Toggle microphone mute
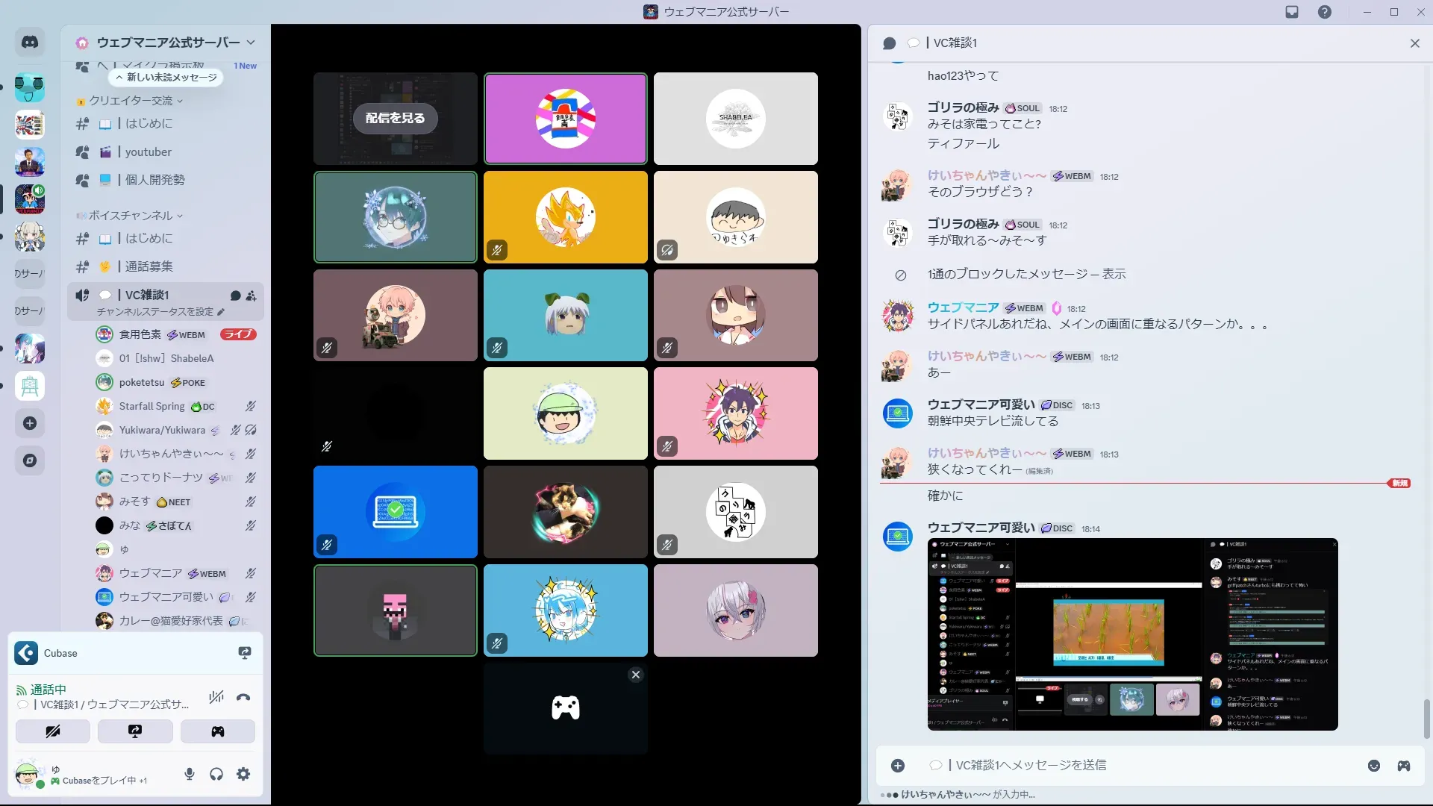 [x=190, y=775]
